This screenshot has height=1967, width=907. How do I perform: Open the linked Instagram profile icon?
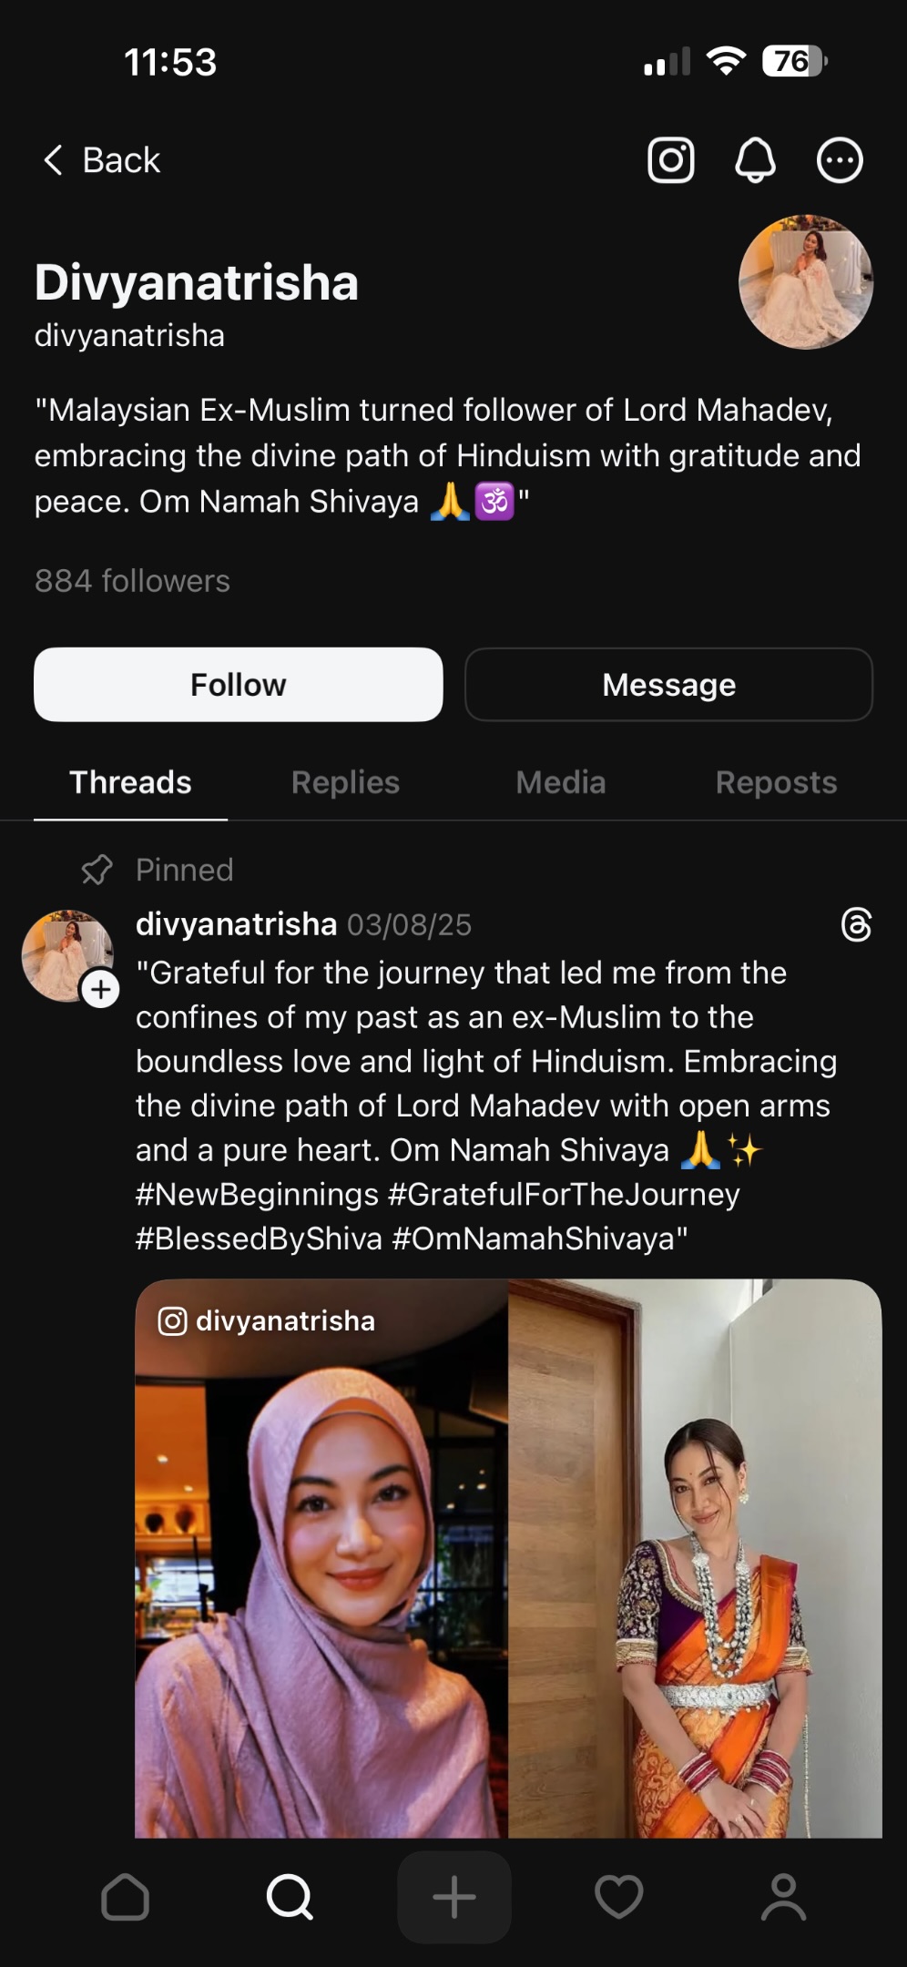point(671,160)
